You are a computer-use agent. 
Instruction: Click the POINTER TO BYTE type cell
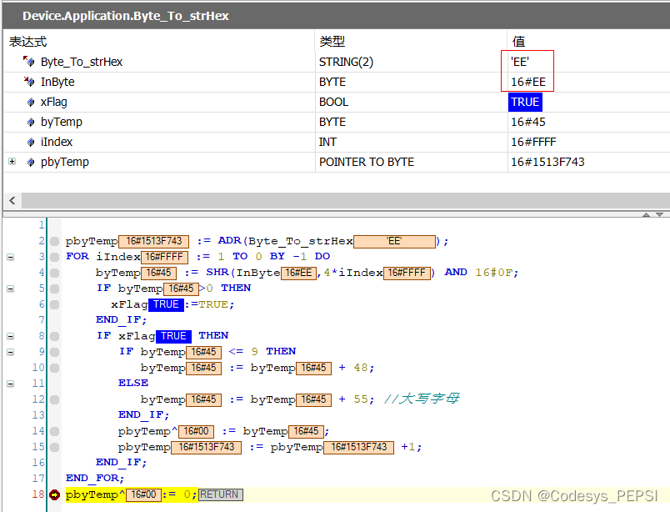pos(367,162)
